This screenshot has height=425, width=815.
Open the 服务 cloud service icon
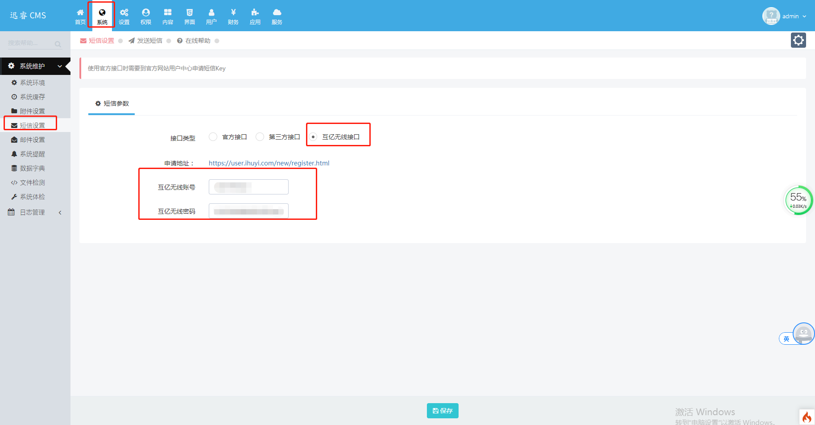(277, 16)
